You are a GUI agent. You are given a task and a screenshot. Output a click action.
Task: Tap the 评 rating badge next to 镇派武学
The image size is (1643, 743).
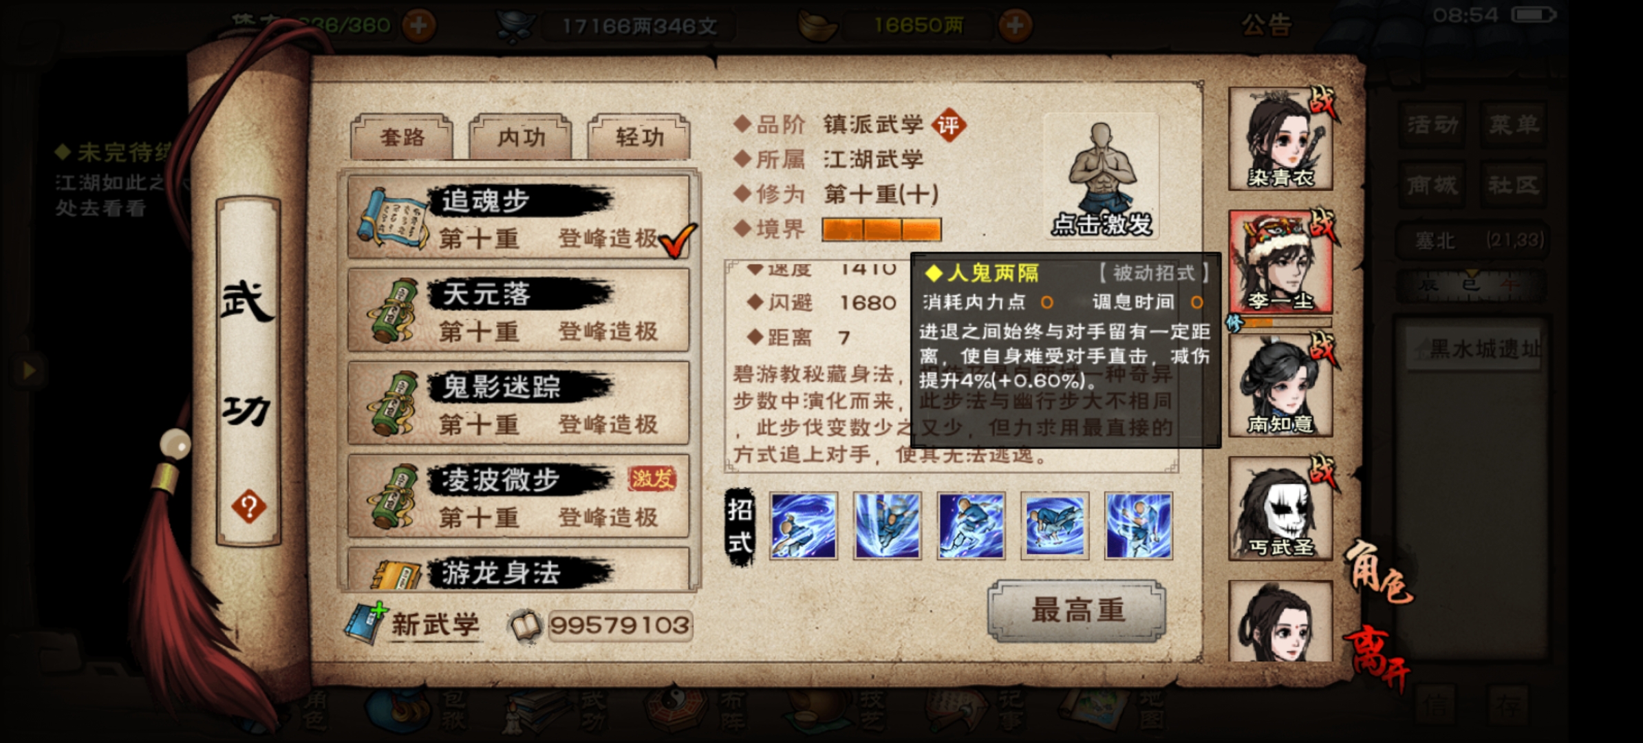(x=949, y=125)
